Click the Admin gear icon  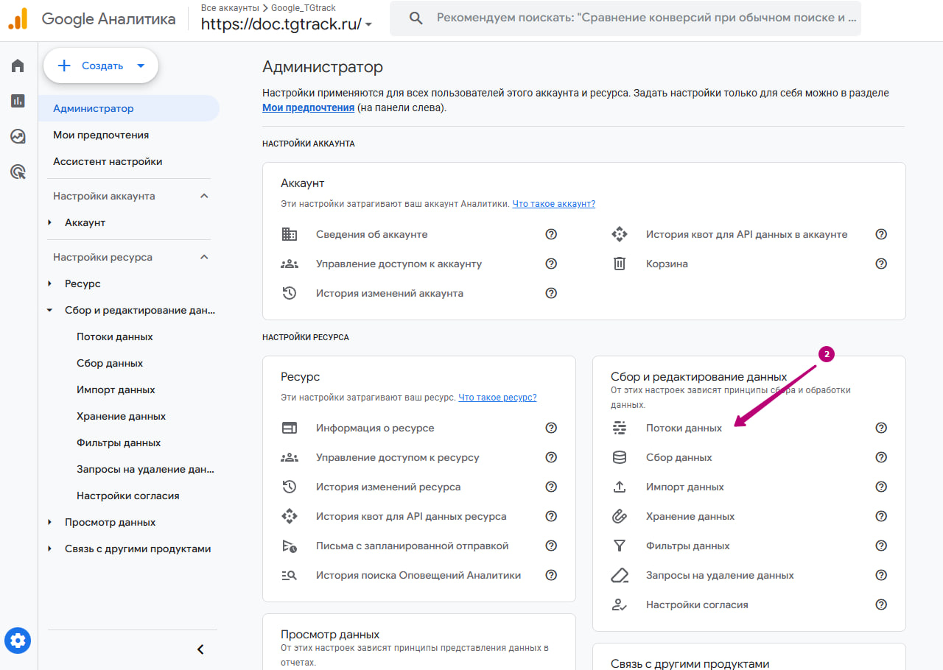(18, 640)
